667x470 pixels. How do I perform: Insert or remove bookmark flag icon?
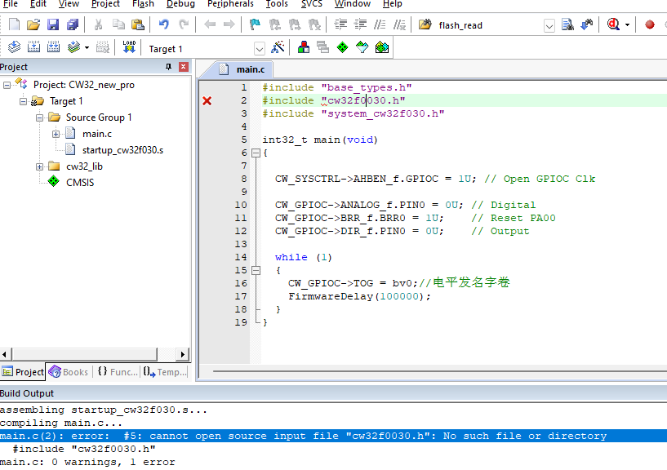255,24
